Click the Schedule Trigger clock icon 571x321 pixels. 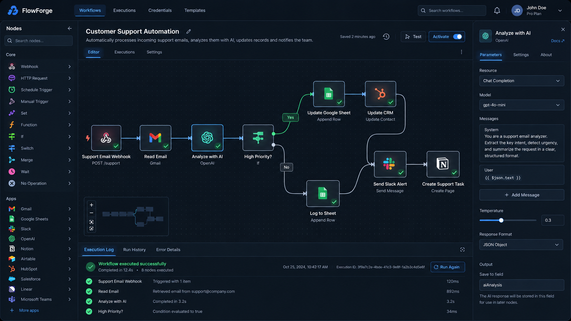tap(12, 90)
